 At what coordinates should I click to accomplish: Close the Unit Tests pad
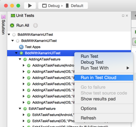(x=127, y=15)
